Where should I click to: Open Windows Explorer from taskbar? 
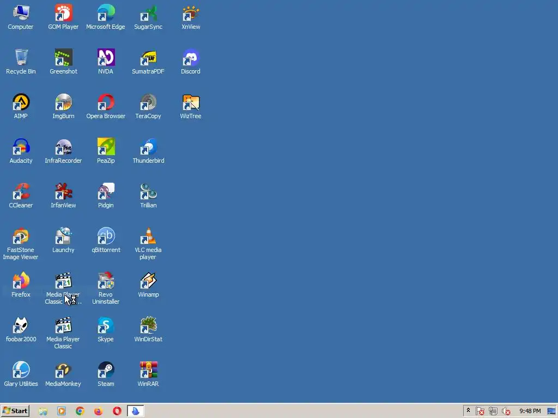point(43,411)
